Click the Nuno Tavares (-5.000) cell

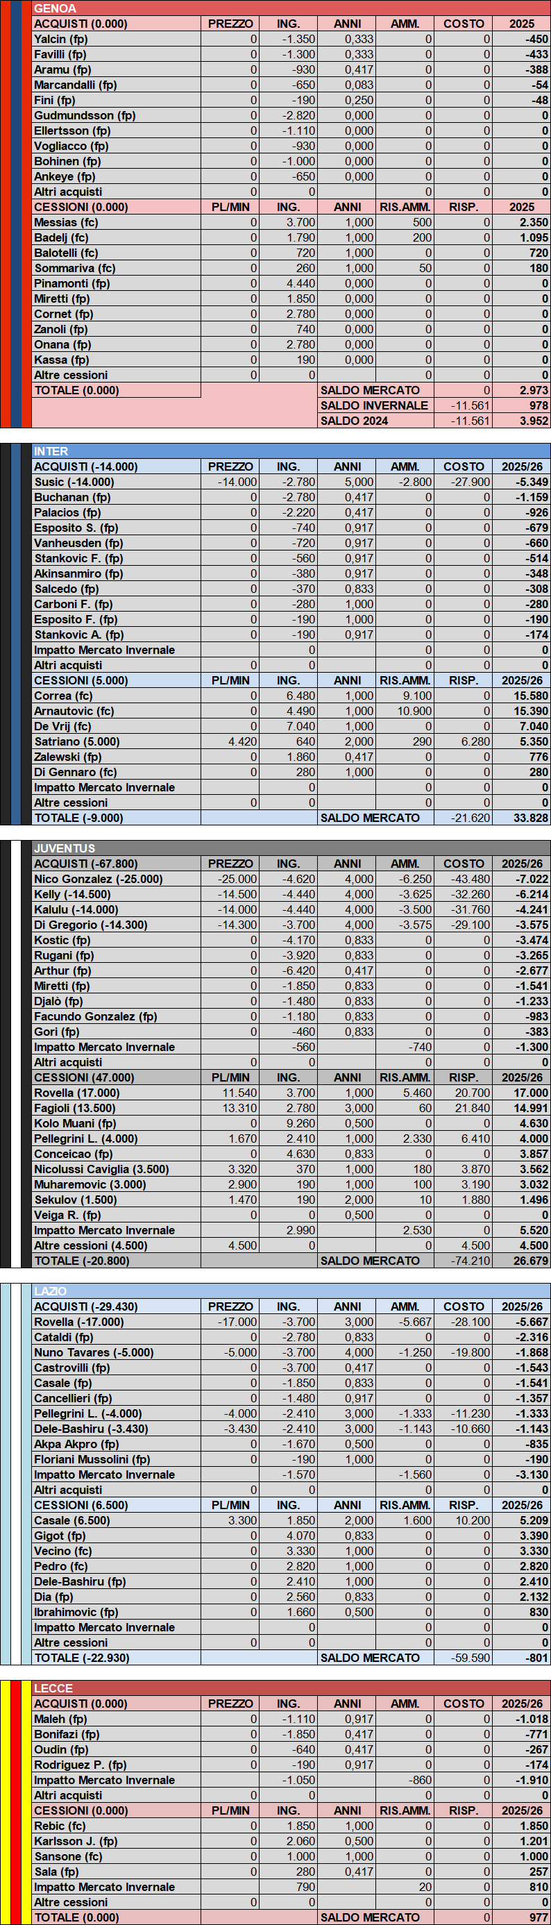click(116, 1352)
